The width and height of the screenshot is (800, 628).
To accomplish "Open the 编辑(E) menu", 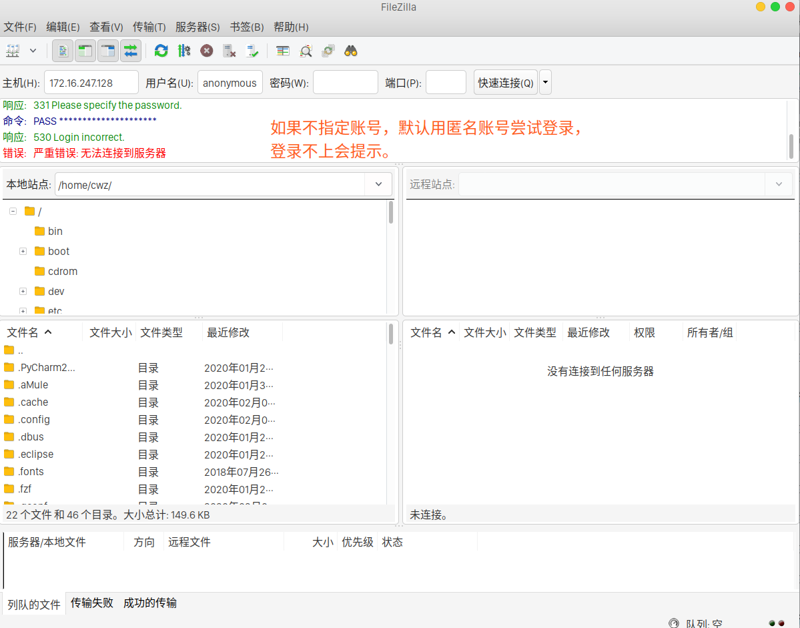I will (63, 27).
